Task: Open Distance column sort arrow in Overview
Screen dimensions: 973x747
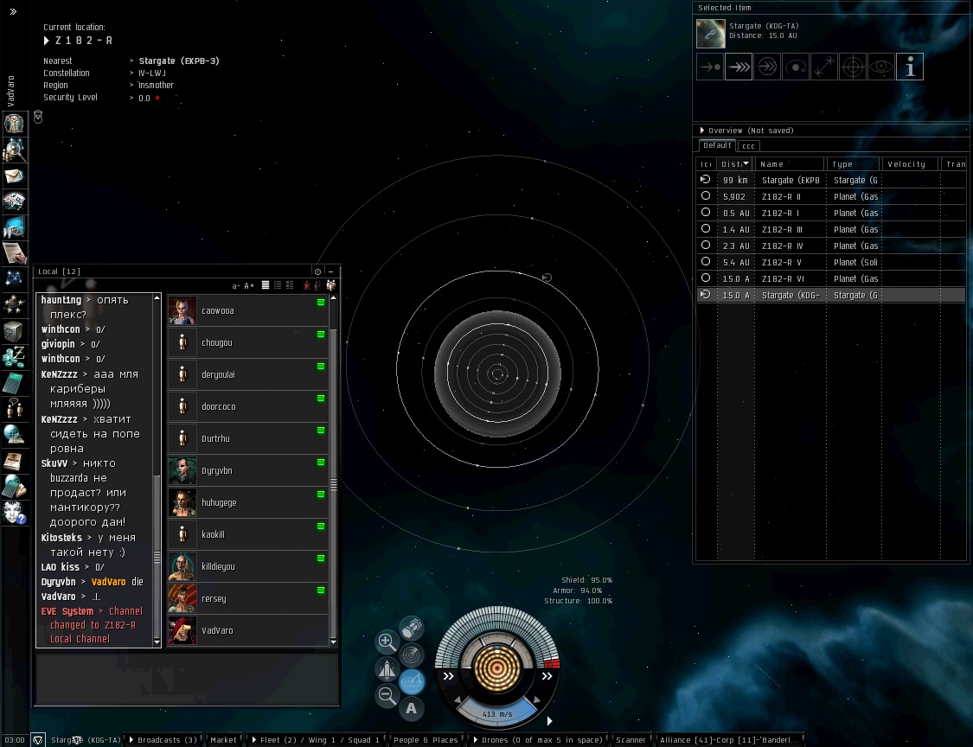Action: click(746, 163)
